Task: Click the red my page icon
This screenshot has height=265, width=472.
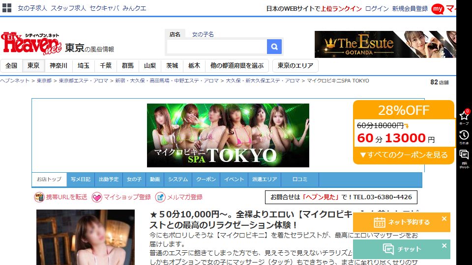Action: (438, 9)
